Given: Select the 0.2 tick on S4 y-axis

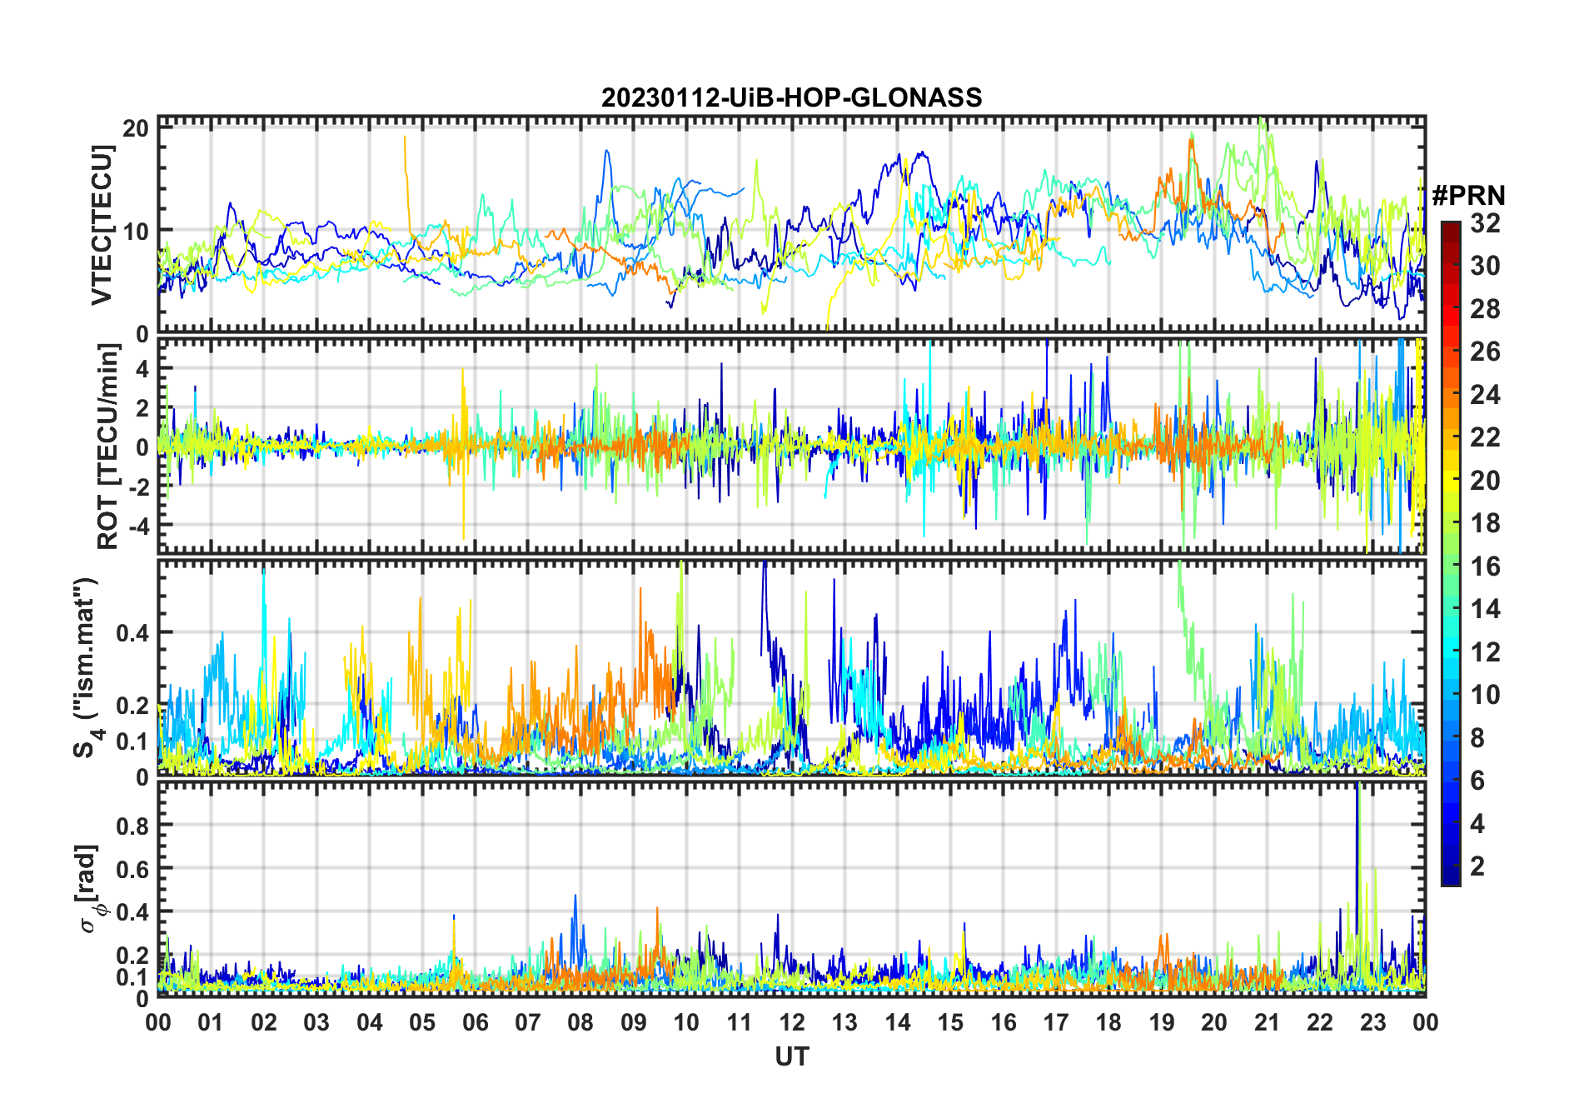Looking at the screenshot, I should tap(132, 705).
